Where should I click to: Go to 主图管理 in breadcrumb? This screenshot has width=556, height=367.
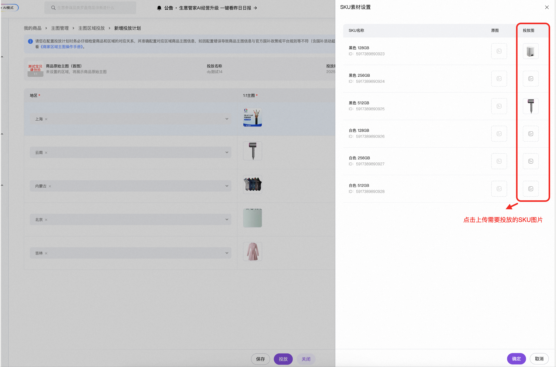click(x=60, y=28)
